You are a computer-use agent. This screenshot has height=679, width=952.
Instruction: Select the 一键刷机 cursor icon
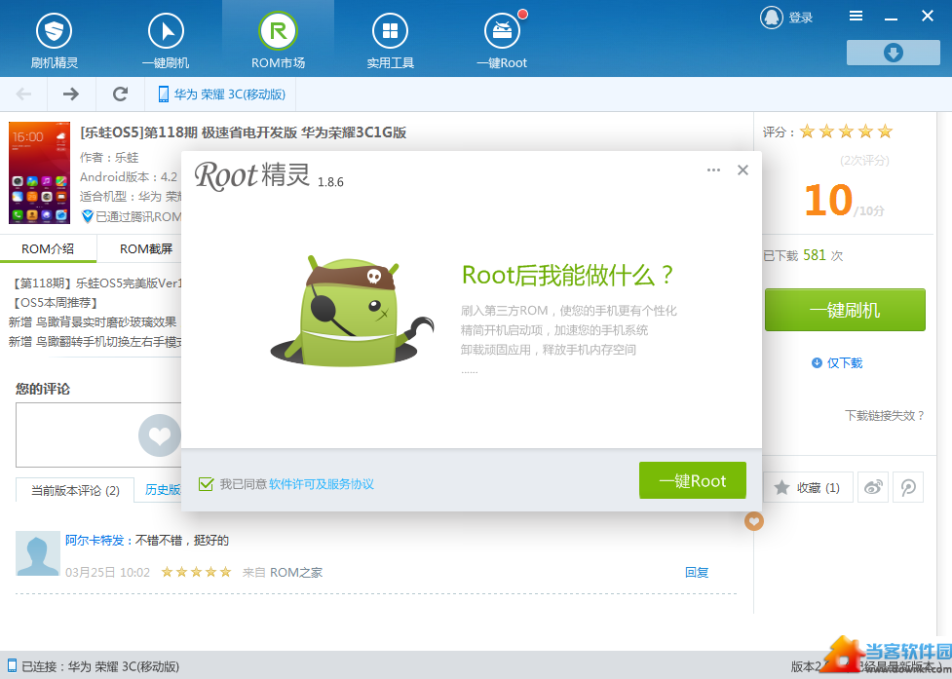166,32
